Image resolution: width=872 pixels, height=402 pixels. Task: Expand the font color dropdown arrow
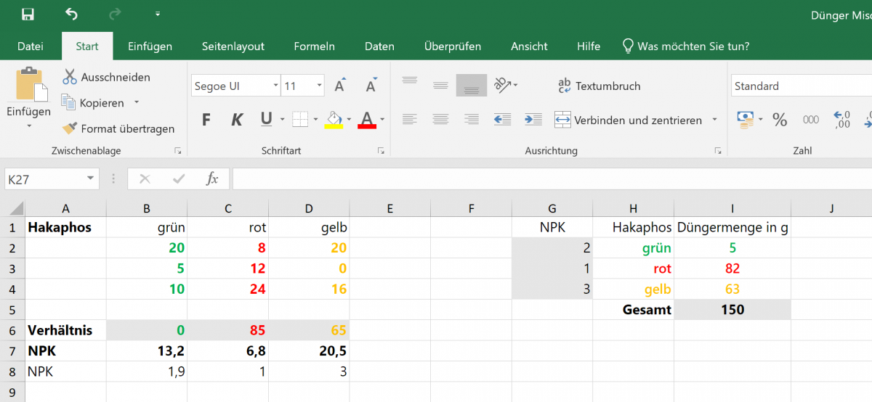pyautogui.click(x=382, y=120)
